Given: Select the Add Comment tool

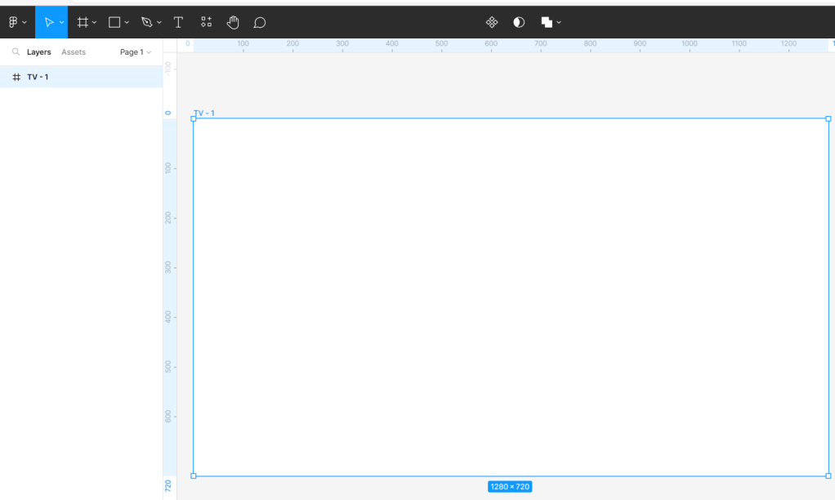Looking at the screenshot, I should (x=260, y=22).
